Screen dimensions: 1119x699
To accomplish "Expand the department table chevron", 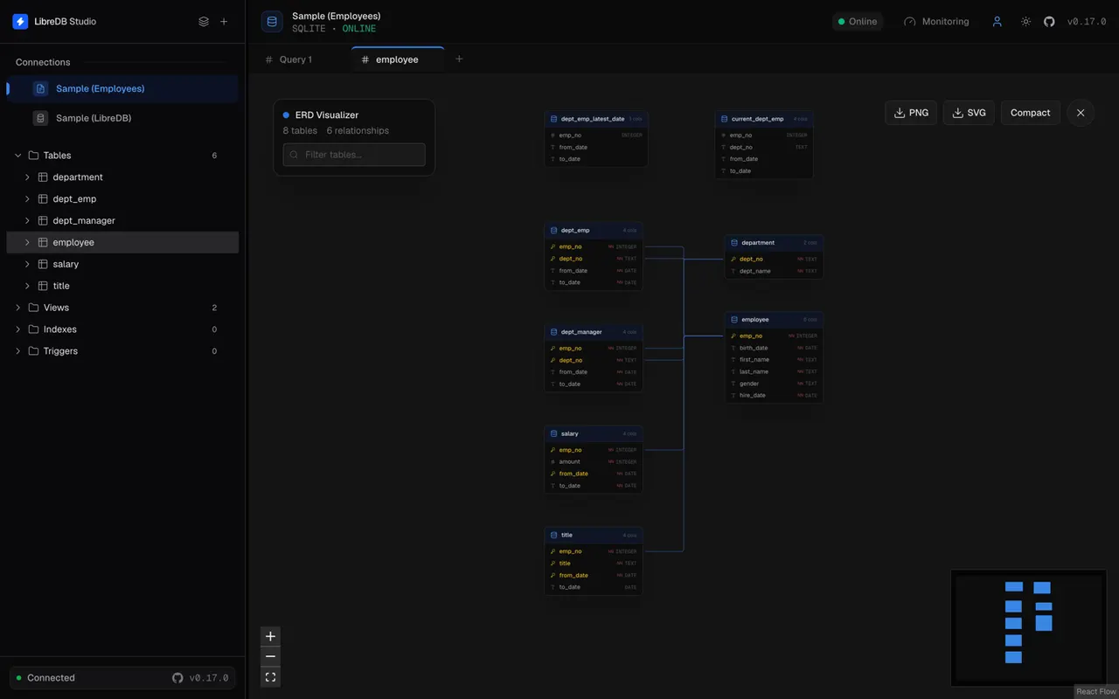I will click(x=27, y=177).
